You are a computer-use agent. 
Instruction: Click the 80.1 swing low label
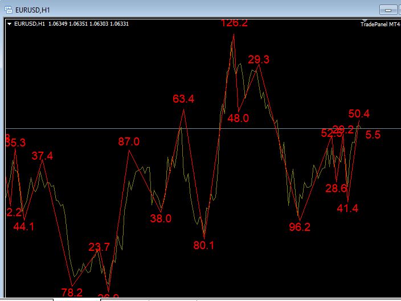pyautogui.click(x=203, y=246)
